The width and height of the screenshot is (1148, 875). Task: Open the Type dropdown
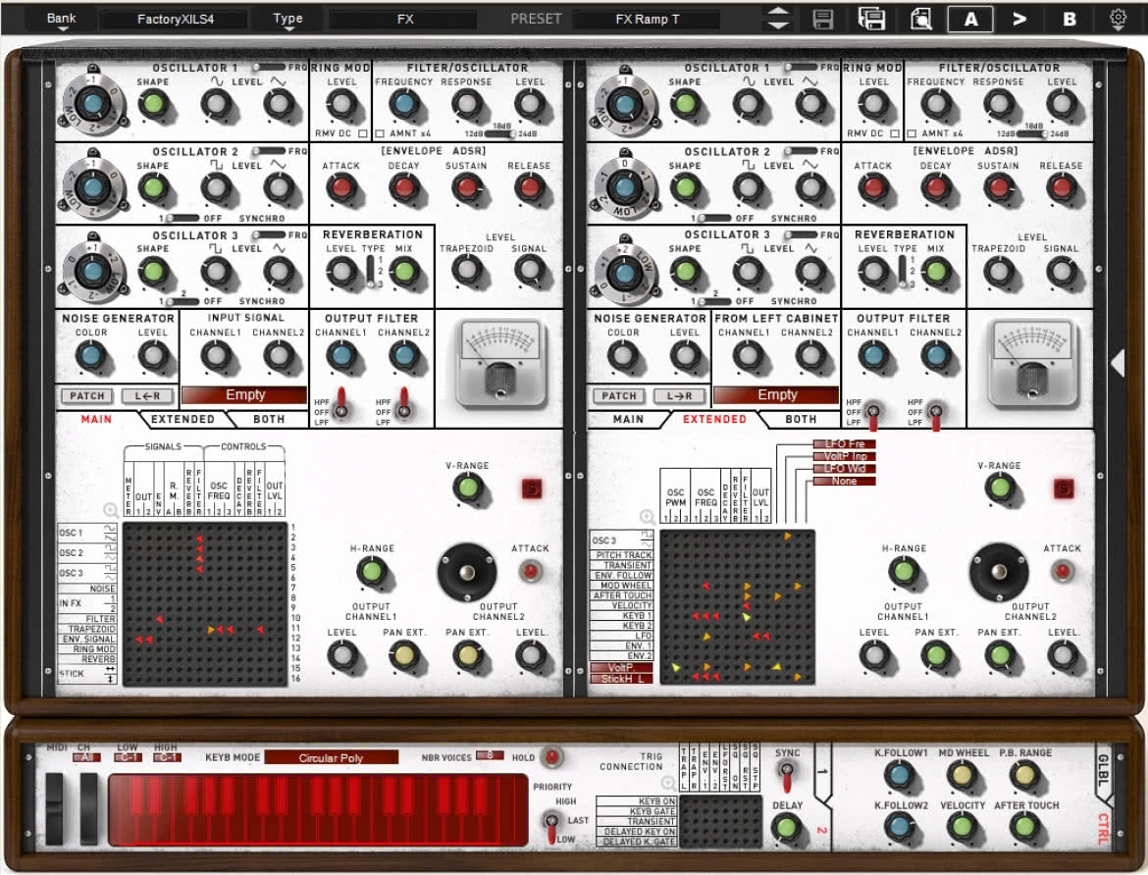point(287,20)
